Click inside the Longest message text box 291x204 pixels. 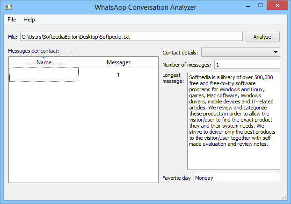(x=233, y=121)
